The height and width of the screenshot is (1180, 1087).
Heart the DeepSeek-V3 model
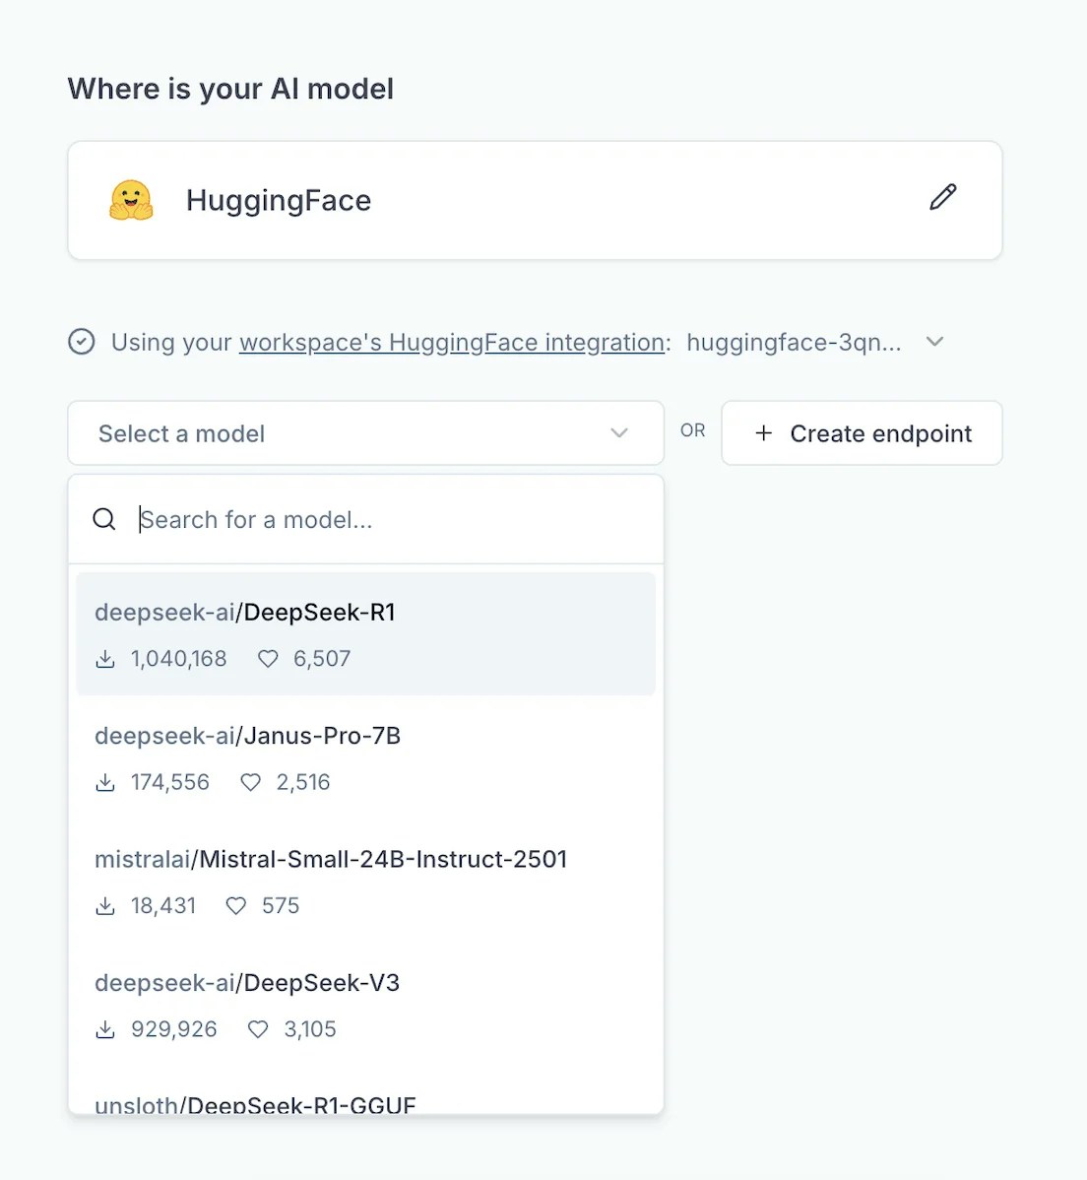tap(258, 1028)
